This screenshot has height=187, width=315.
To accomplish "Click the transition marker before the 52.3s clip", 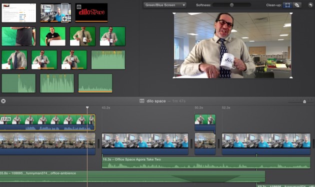I will [x=219, y=144].
